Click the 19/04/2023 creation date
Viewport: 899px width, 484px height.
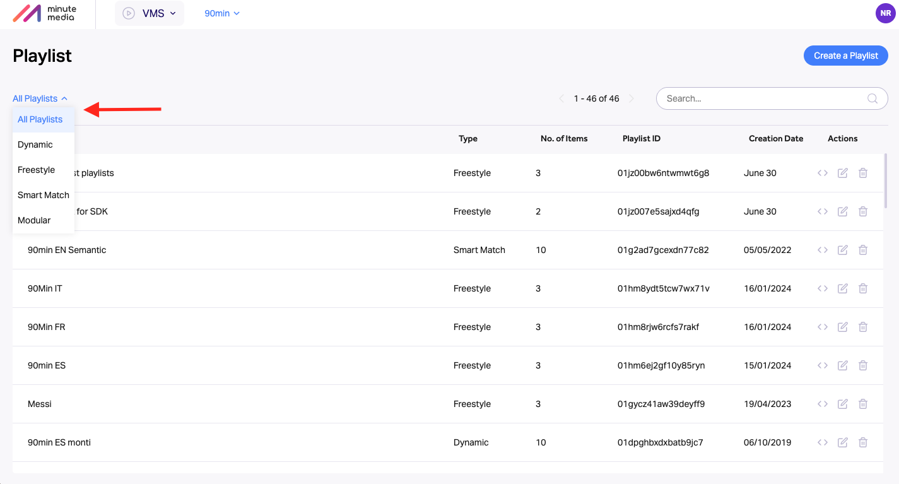point(767,404)
